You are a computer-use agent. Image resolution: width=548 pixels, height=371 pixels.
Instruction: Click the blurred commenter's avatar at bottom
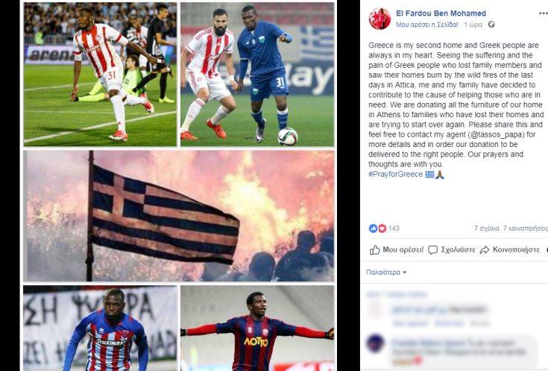coord(376,343)
